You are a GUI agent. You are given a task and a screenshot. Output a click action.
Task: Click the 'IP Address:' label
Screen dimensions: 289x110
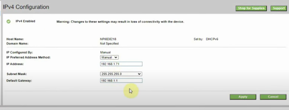tap(15, 64)
